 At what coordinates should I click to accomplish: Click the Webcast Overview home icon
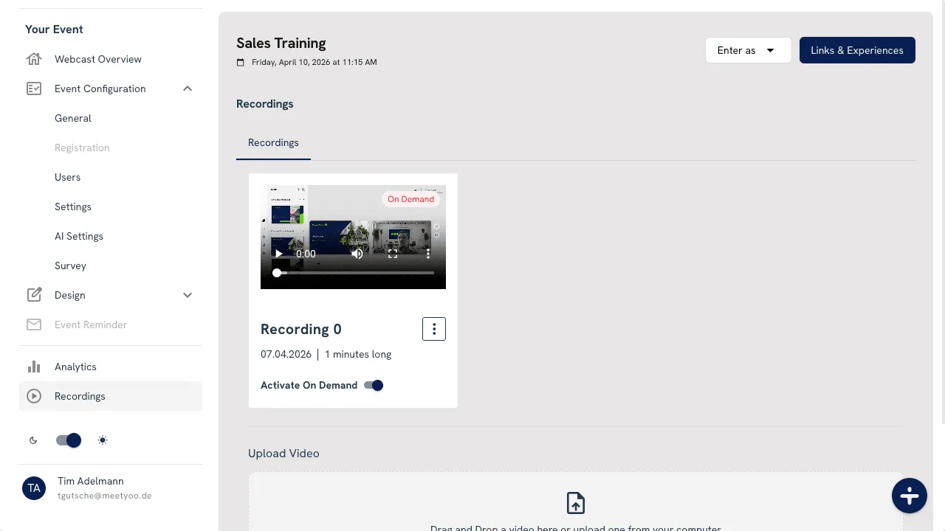[x=34, y=59]
